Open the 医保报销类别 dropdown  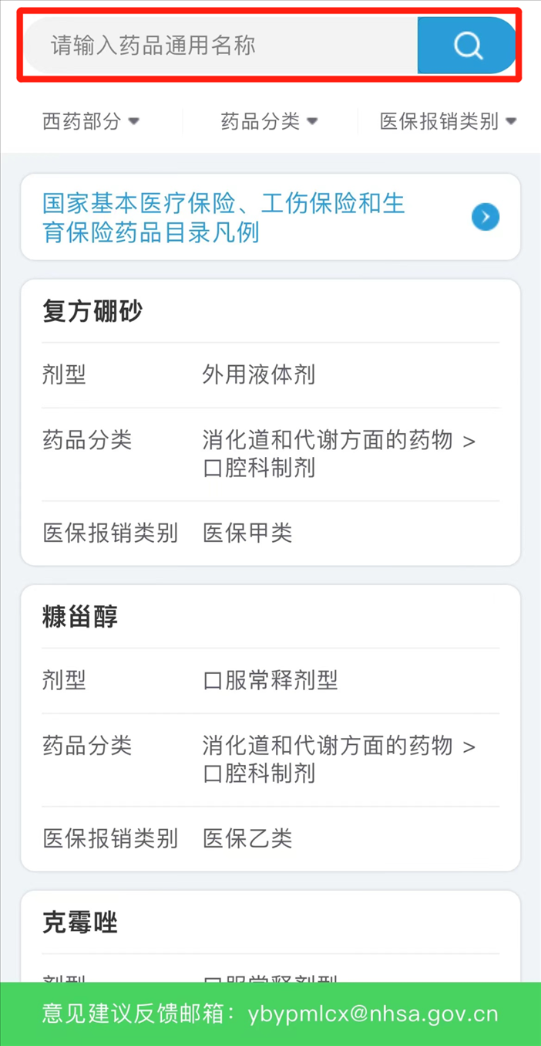coord(447,121)
